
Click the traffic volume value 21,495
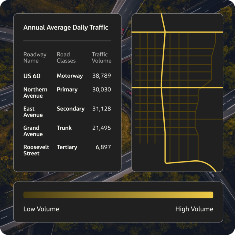tap(102, 128)
